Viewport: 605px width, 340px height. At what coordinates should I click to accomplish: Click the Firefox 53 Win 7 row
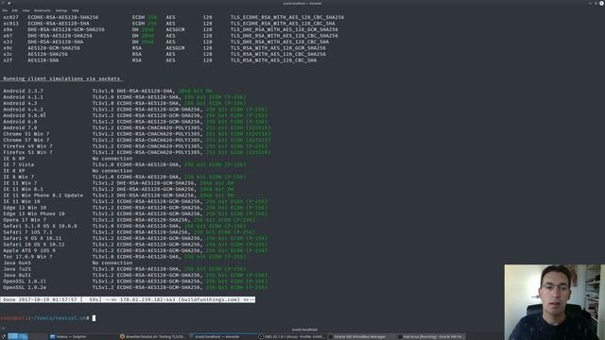pyautogui.click(x=137, y=152)
